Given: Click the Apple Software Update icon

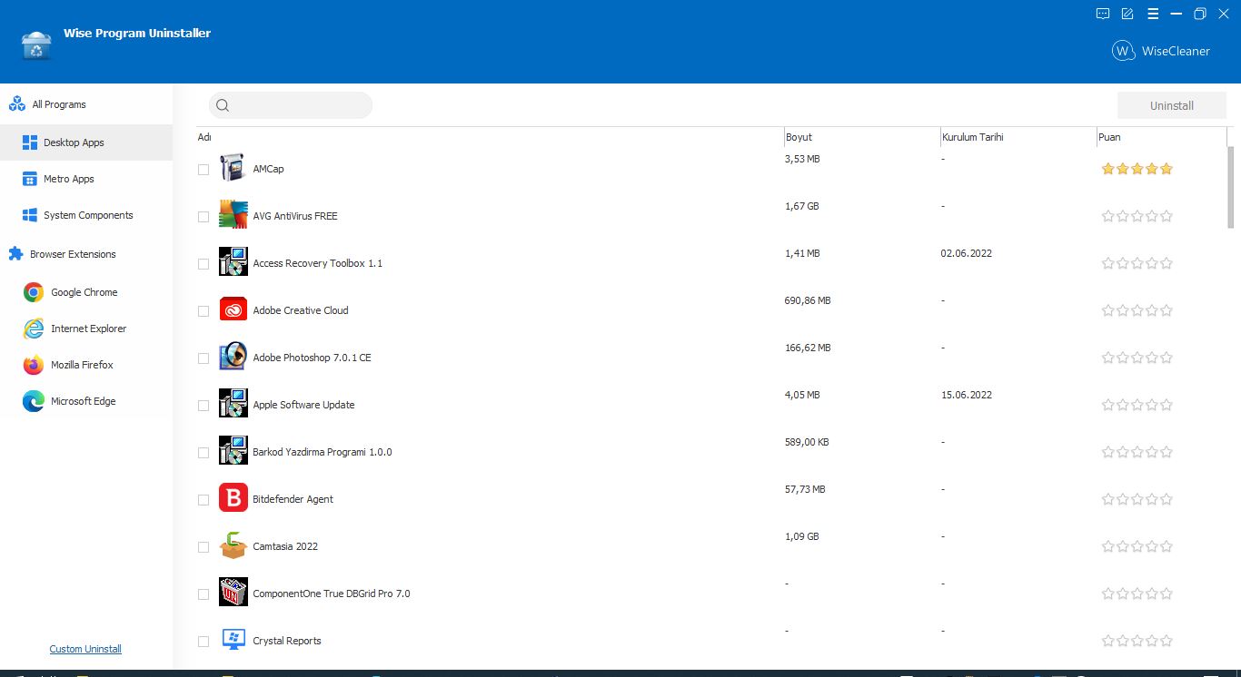Looking at the screenshot, I should (233, 404).
